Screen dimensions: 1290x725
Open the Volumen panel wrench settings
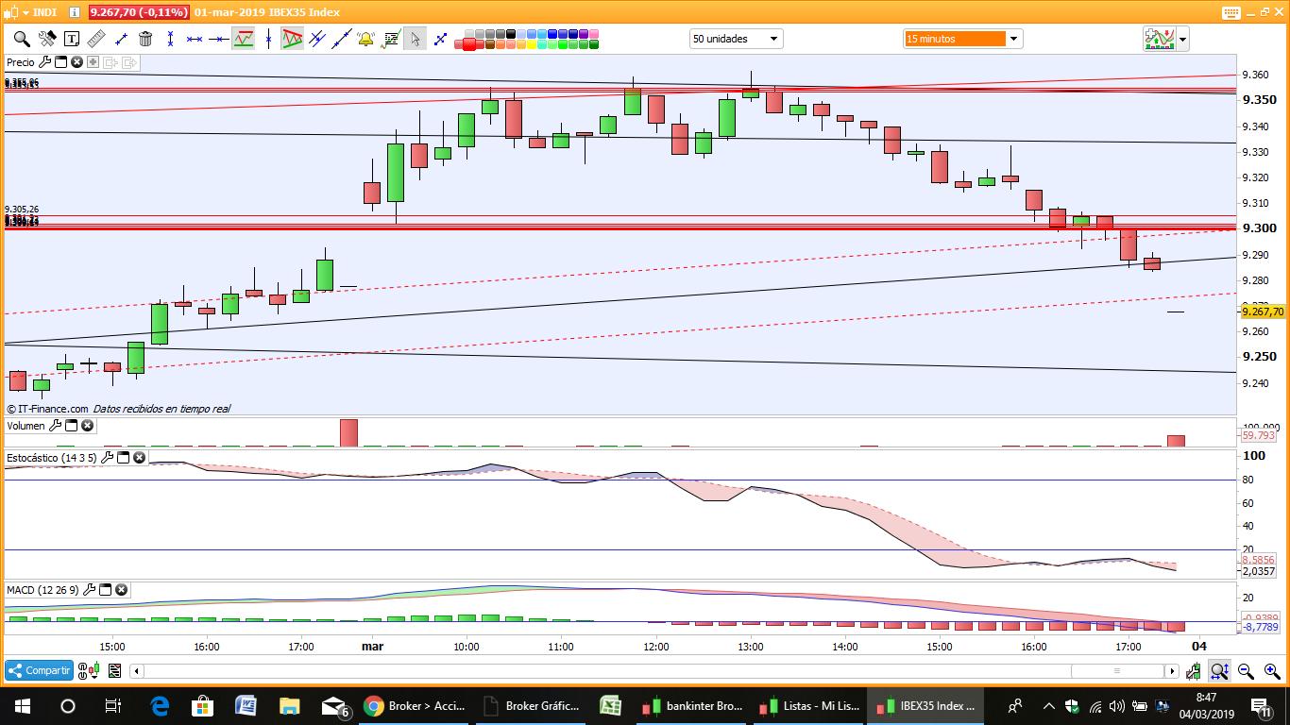pos(55,426)
